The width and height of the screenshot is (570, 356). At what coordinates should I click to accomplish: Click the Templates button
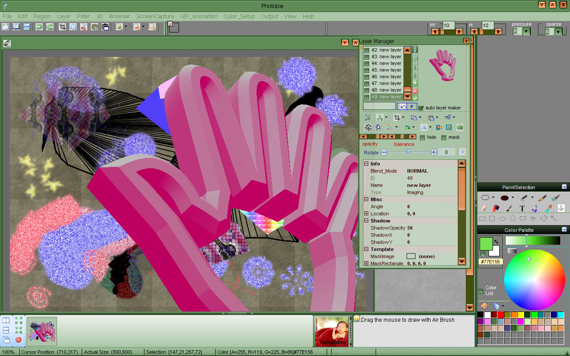coord(332,332)
